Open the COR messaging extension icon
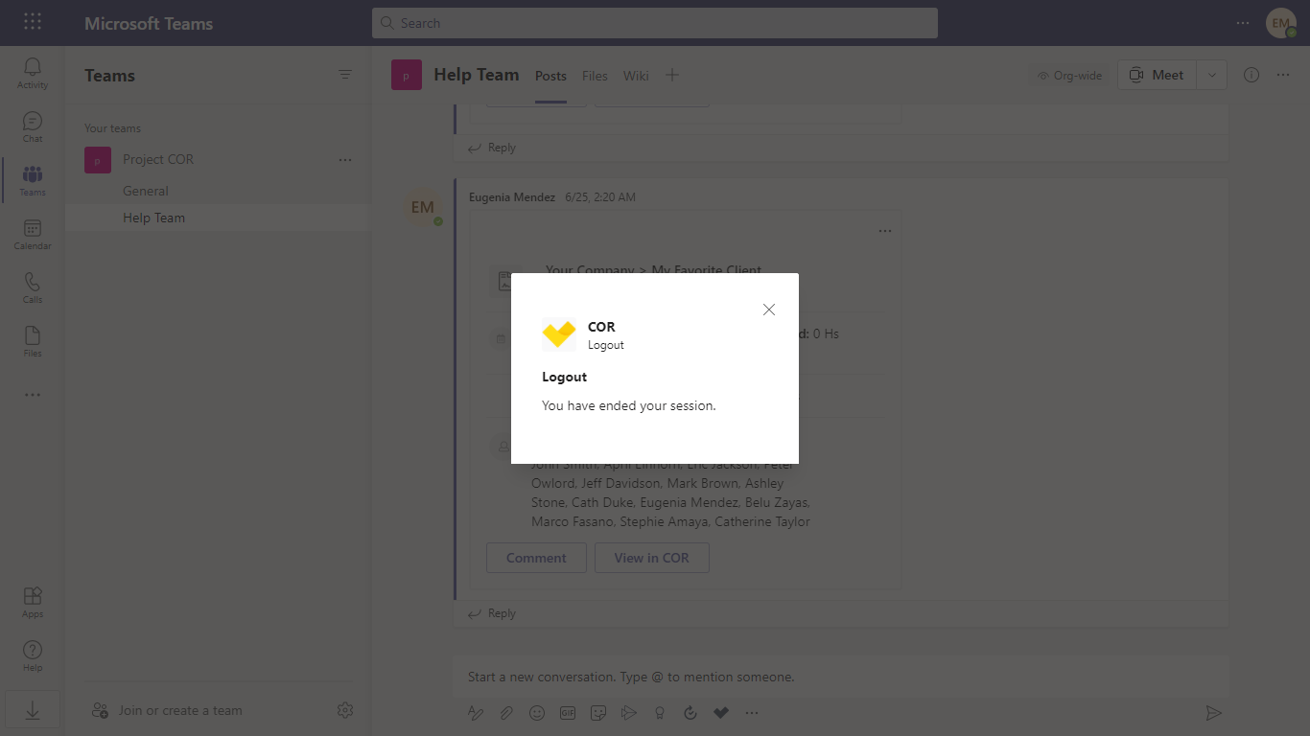This screenshot has width=1310, height=736. (721, 713)
